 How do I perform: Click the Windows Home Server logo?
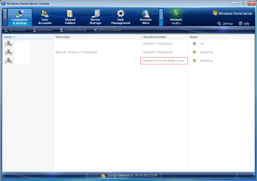click(x=232, y=13)
